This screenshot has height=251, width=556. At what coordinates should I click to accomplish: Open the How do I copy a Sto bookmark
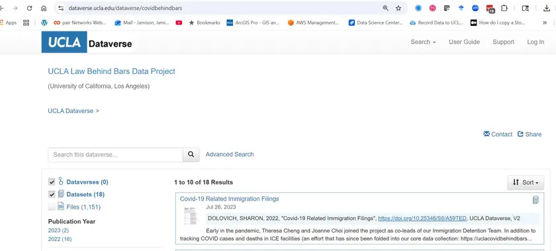tap(498, 22)
